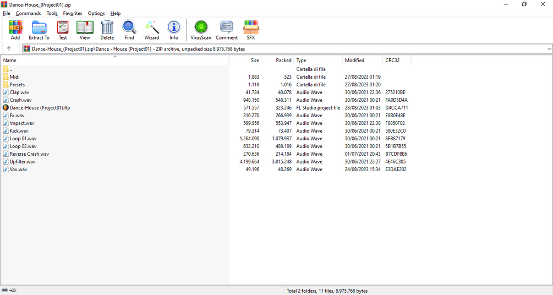553x295 pixels.
Task: Click the disk drive status bar icon
Action: pos(5,291)
